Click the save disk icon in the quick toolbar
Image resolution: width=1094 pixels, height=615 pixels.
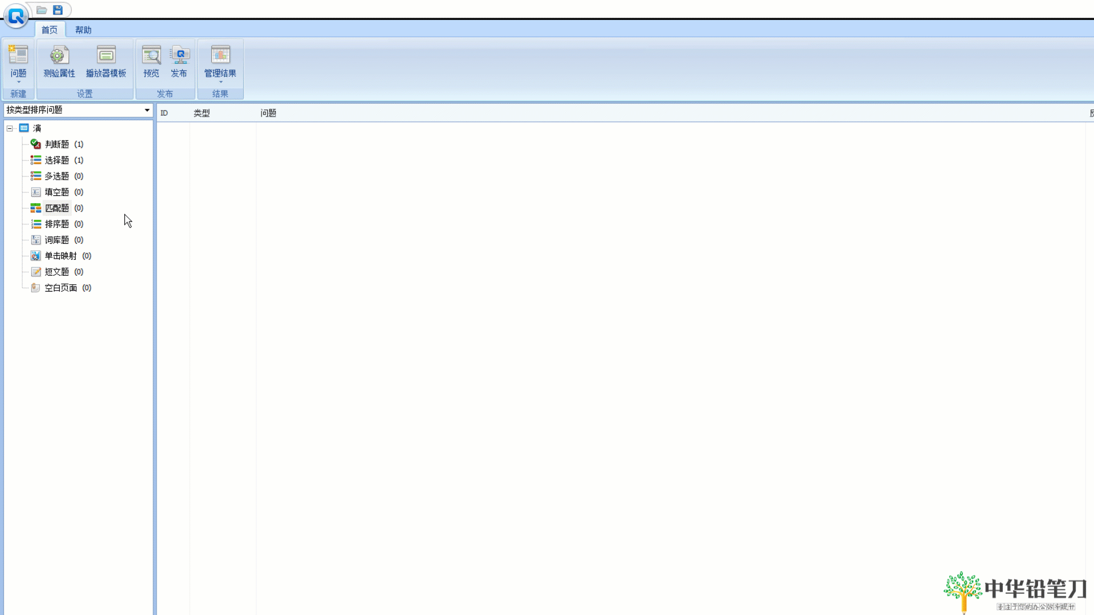tap(58, 10)
